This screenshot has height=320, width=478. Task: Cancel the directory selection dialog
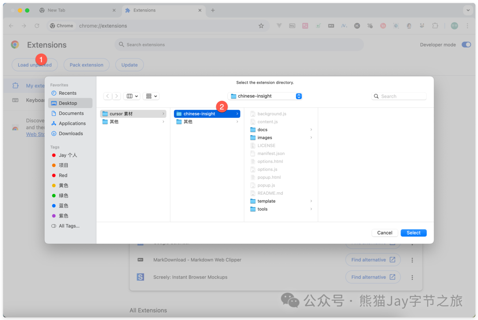(x=385, y=233)
